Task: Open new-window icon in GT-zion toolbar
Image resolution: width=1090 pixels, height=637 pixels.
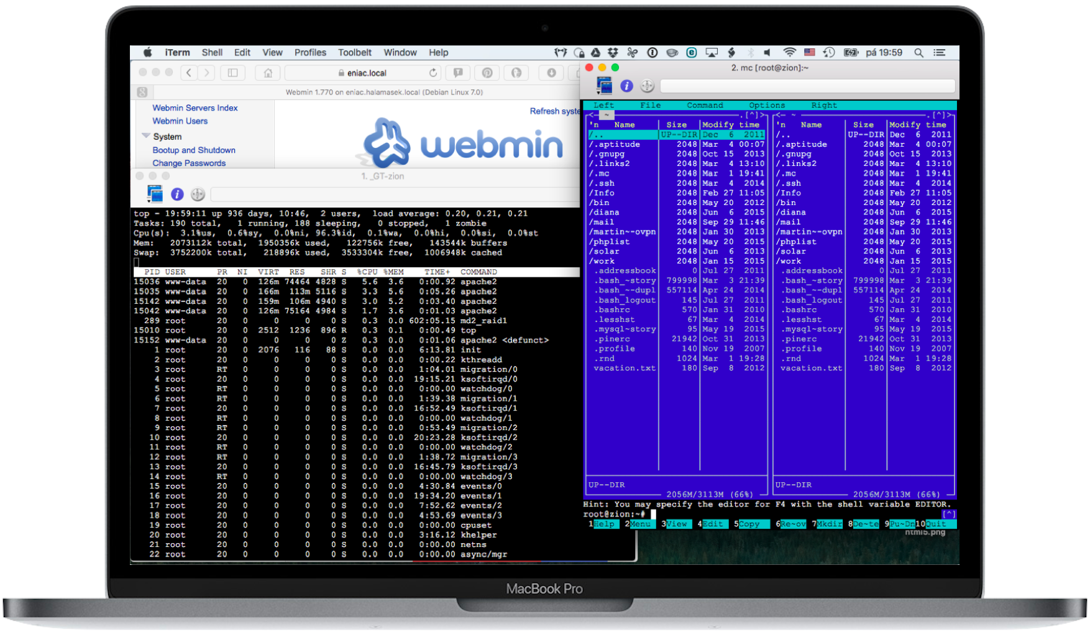Action: [155, 195]
